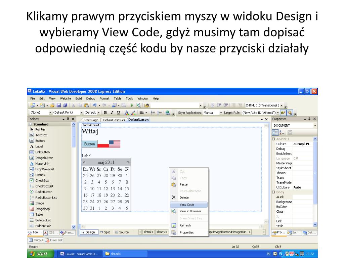
Task: Open the block format (None) dropdown
Action: (x=50, y=113)
